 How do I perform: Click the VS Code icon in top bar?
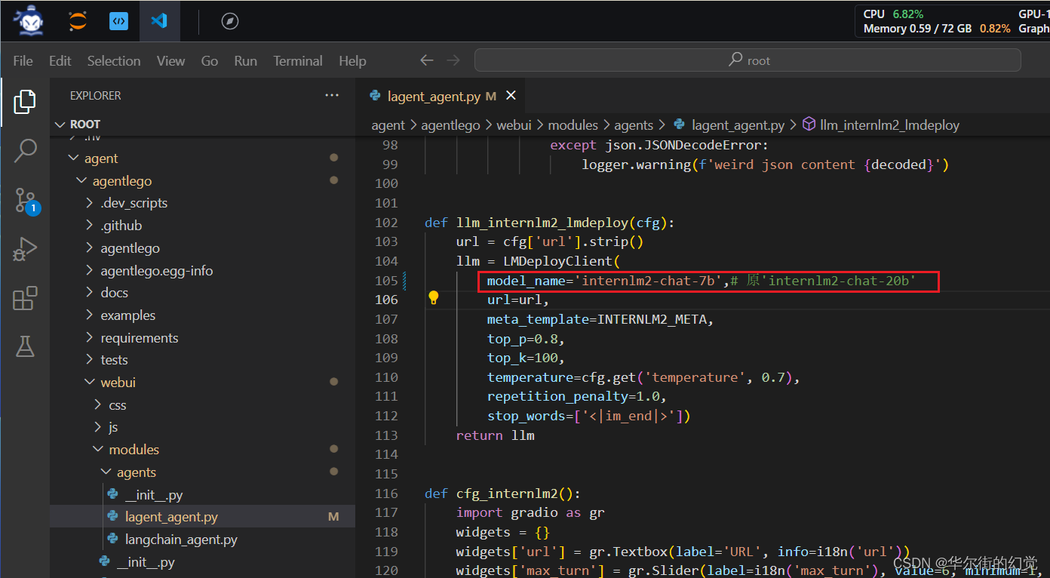tap(159, 21)
